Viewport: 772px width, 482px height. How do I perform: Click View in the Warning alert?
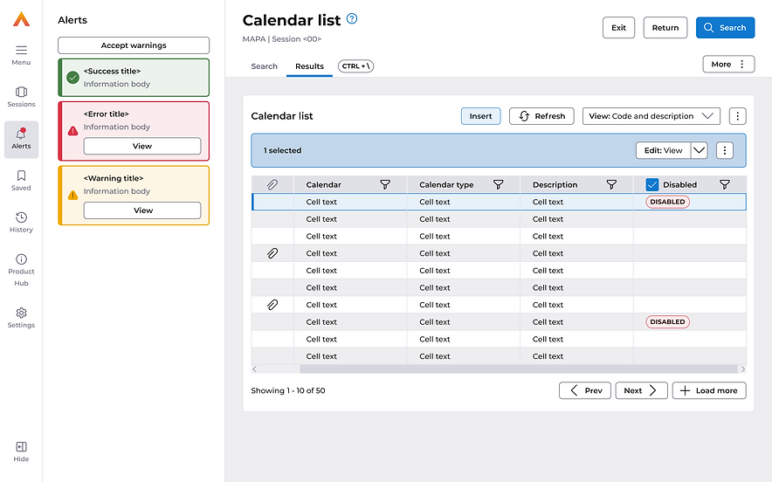[x=142, y=210]
